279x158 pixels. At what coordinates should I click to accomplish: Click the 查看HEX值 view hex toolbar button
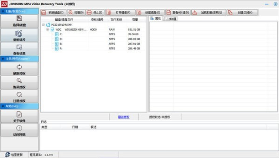click(x=178, y=12)
